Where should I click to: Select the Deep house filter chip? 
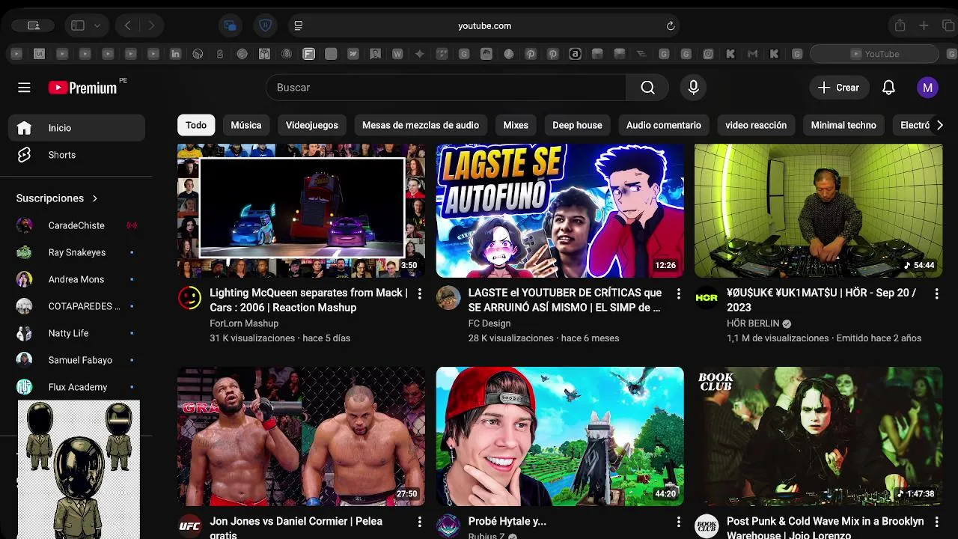577,125
